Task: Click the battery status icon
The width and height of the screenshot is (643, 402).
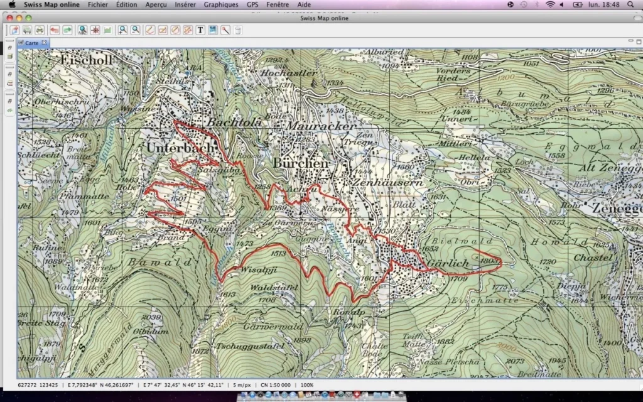Action: 578,4
